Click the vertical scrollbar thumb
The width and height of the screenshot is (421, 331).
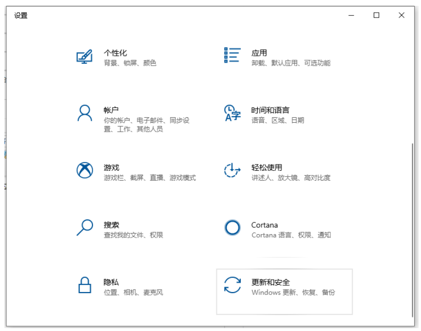coord(412,230)
